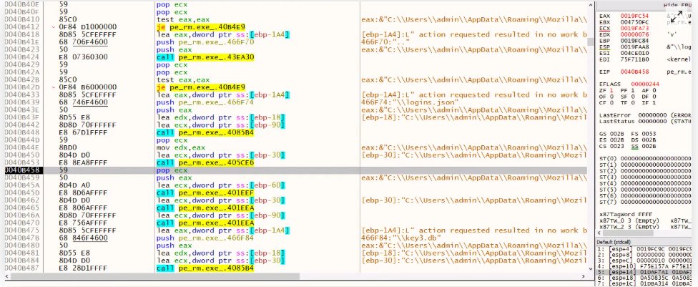The width and height of the screenshot is (698, 287).
Task: Select EDX register value 00000076
Action: tap(634, 34)
